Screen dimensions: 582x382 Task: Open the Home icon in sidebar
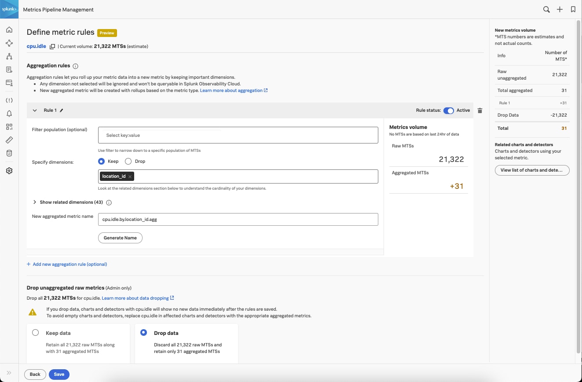pos(9,30)
